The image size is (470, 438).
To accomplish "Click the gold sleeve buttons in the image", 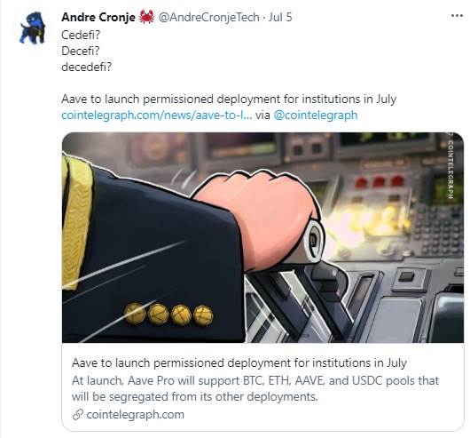I will tap(168, 315).
